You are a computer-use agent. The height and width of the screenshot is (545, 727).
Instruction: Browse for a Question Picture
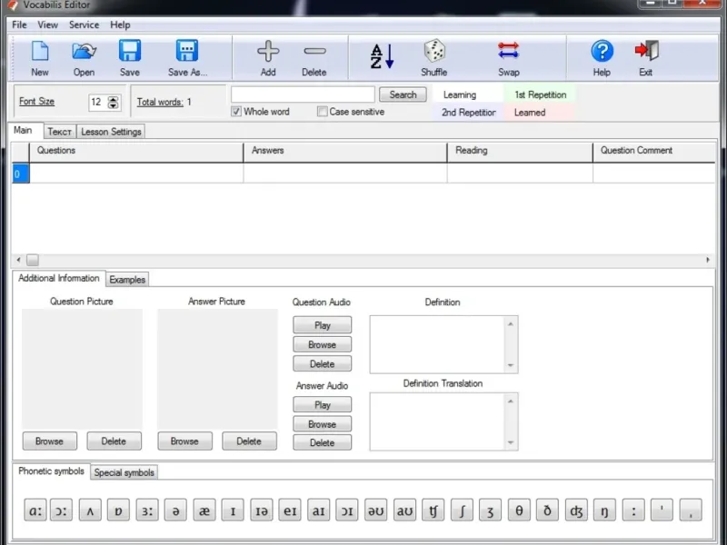point(50,441)
